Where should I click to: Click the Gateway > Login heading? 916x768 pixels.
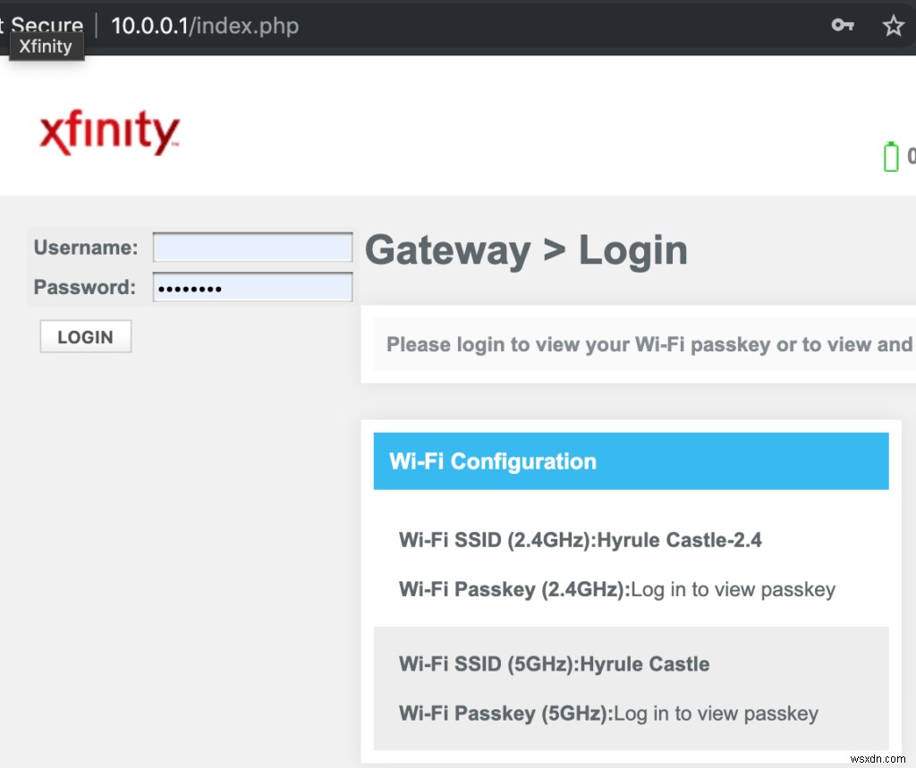[x=526, y=250]
